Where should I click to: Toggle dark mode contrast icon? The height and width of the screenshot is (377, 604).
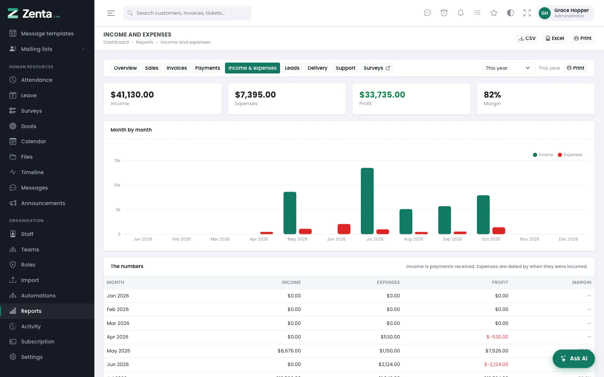tap(510, 13)
